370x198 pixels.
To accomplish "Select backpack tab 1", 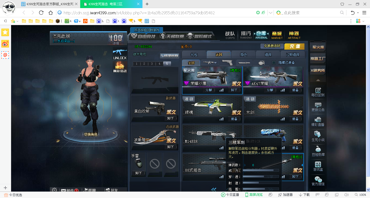I will [137, 64].
